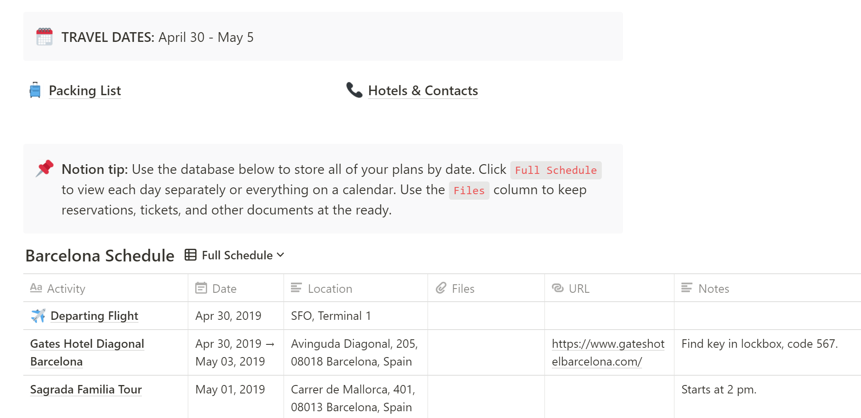Open the Sagrada Familia Tour entry
This screenshot has height=418, width=861.
86,389
